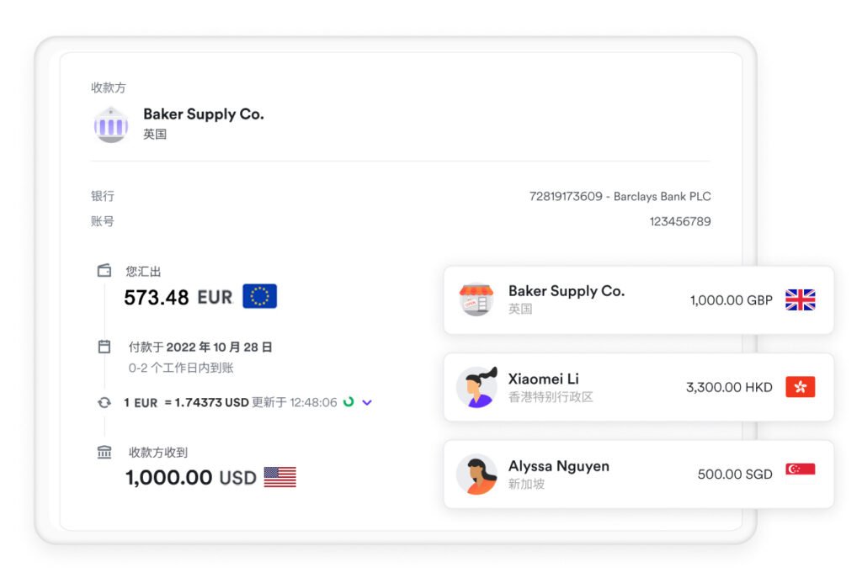
Task: Select the US flag beside 1,000.00 USD
Action: [x=279, y=476]
